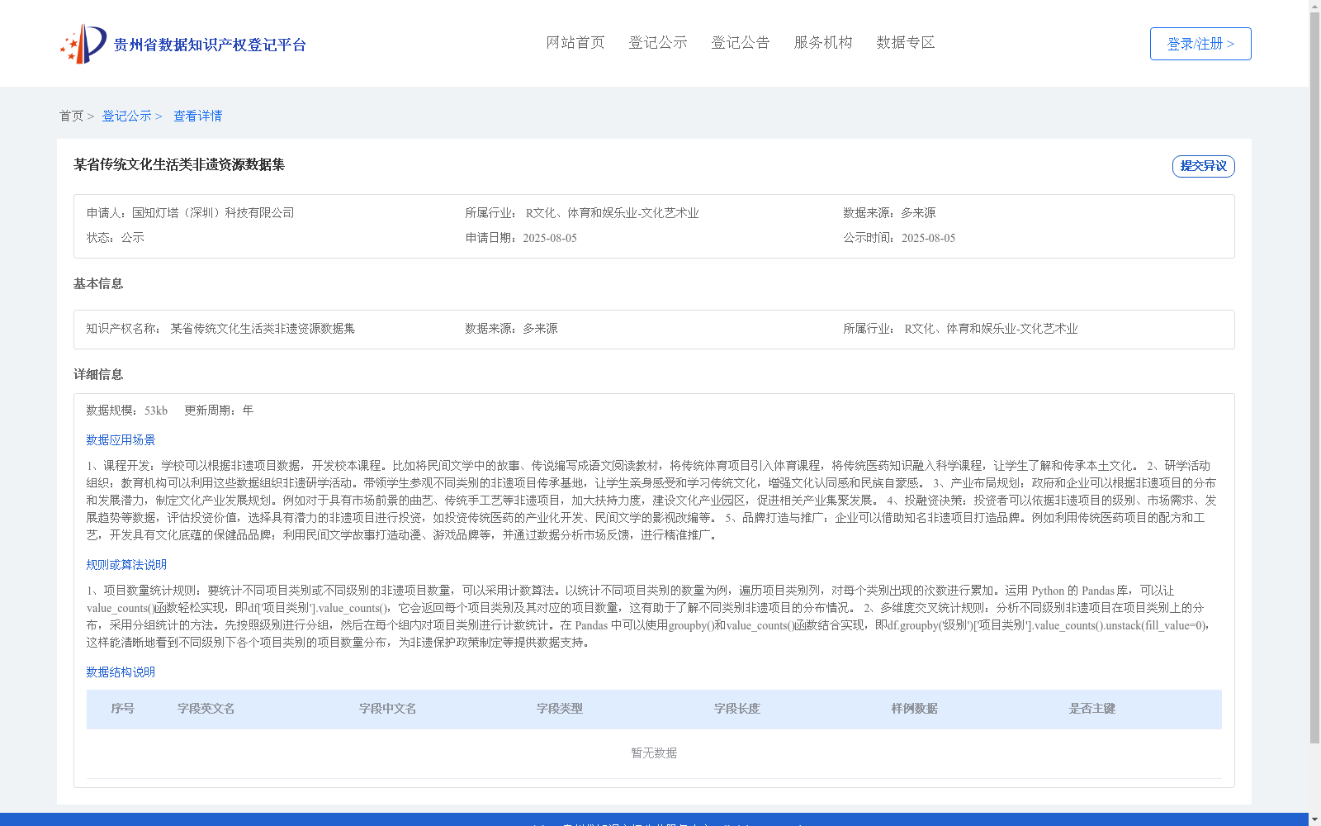The width and height of the screenshot is (1321, 826).
Task: Click the 样例数据 column header
Action: click(915, 709)
